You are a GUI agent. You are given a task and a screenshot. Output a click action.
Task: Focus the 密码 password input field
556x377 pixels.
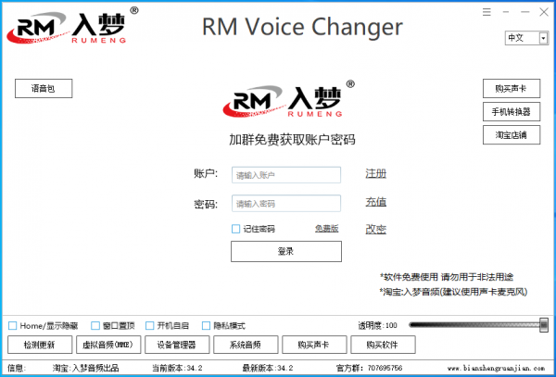point(286,204)
